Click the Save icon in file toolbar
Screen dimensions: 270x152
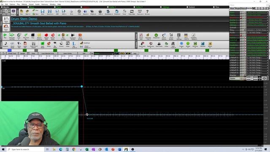(43, 12)
